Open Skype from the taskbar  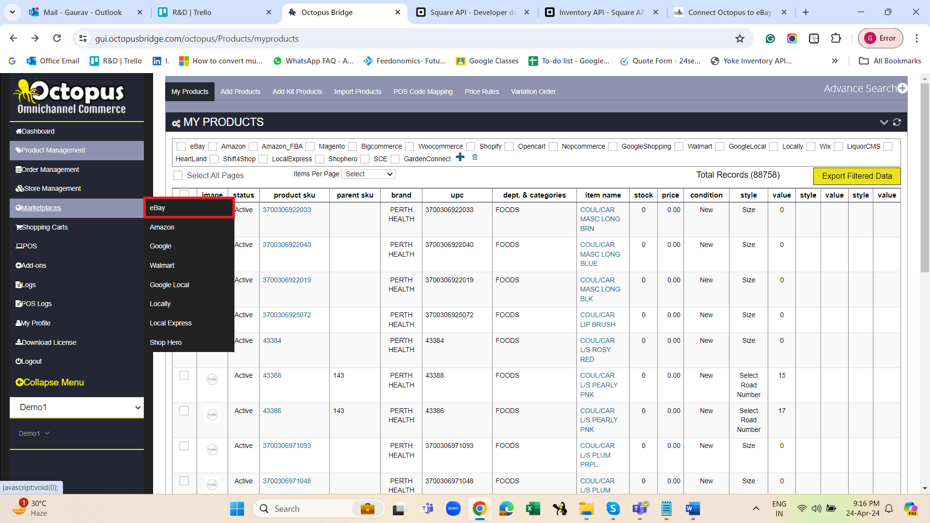[x=613, y=508]
